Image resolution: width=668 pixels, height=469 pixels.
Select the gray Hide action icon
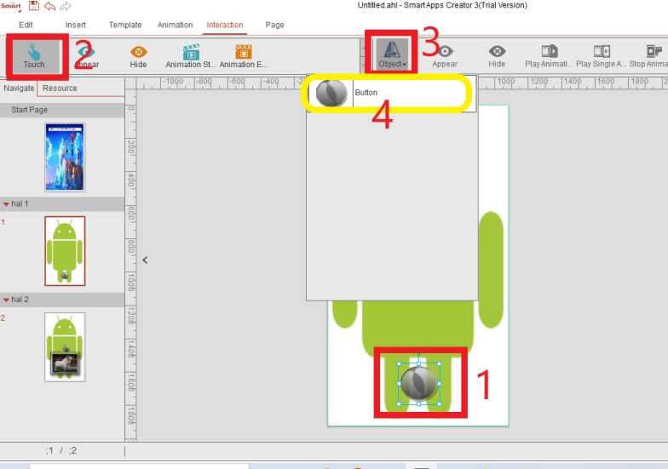point(497,57)
